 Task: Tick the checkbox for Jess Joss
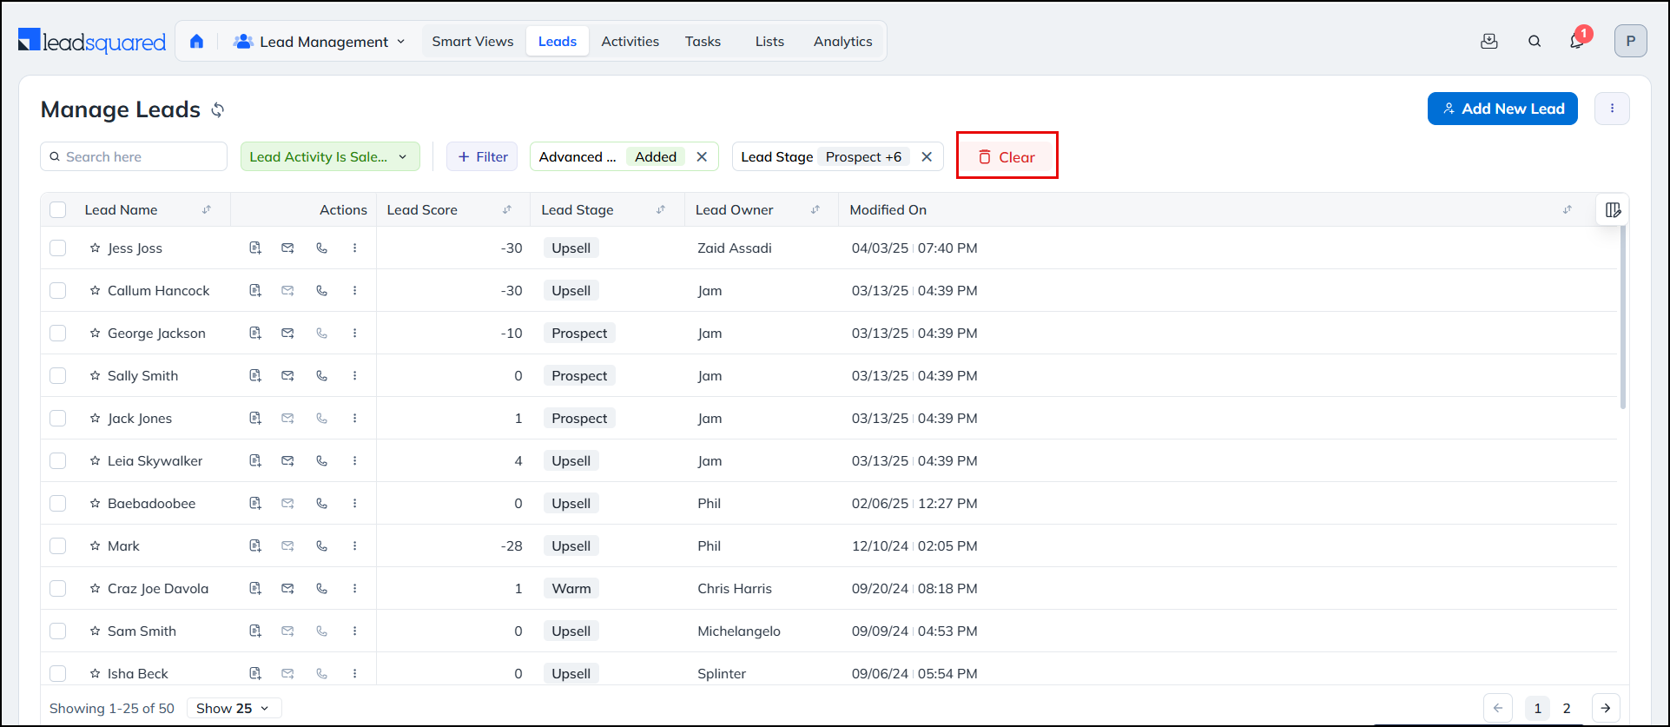(x=58, y=248)
